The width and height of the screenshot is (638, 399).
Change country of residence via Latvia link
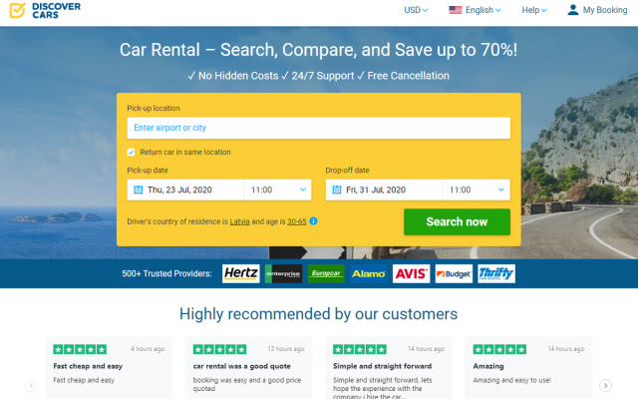(x=239, y=221)
